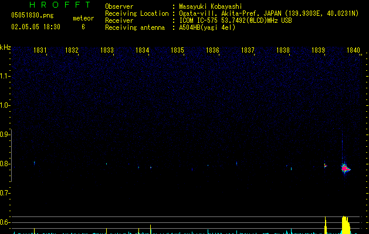Click the 1835 time marker
This screenshot has width=369, height=234.
coord(177,50)
